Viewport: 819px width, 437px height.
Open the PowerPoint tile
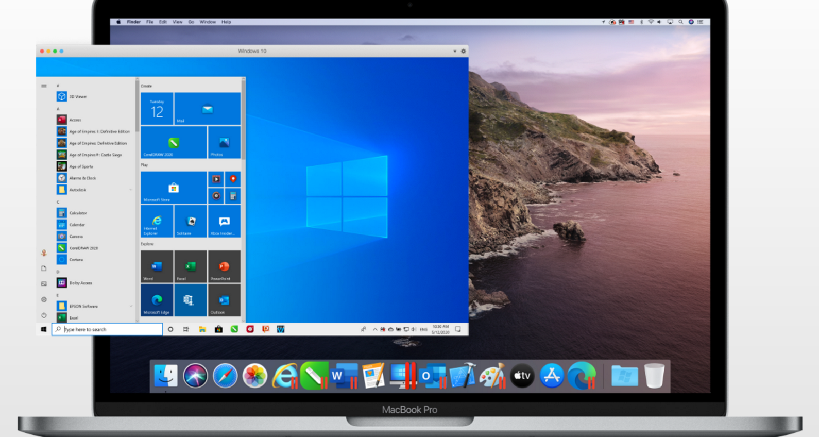coord(224,266)
